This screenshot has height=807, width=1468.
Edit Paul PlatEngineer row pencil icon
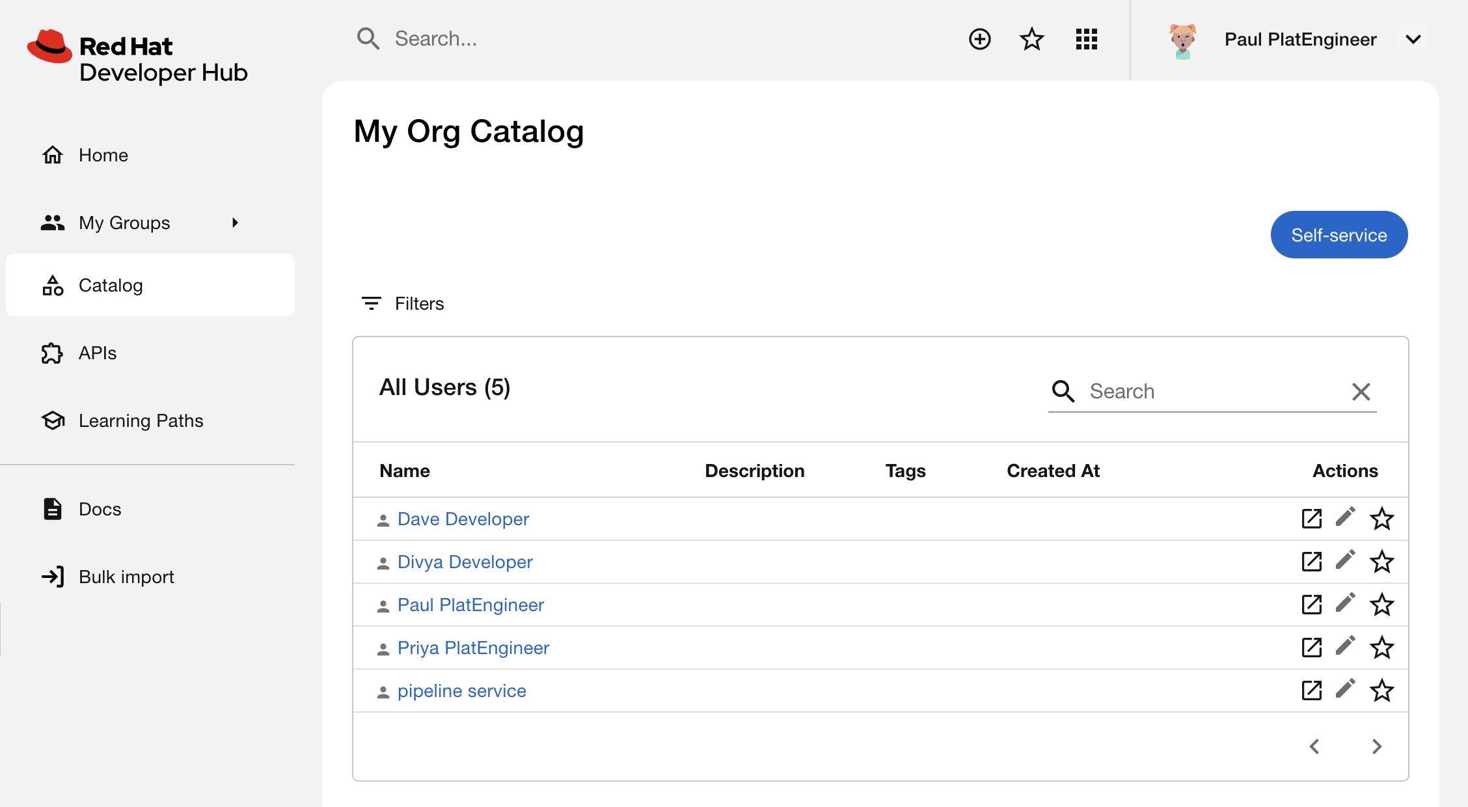point(1346,603)
